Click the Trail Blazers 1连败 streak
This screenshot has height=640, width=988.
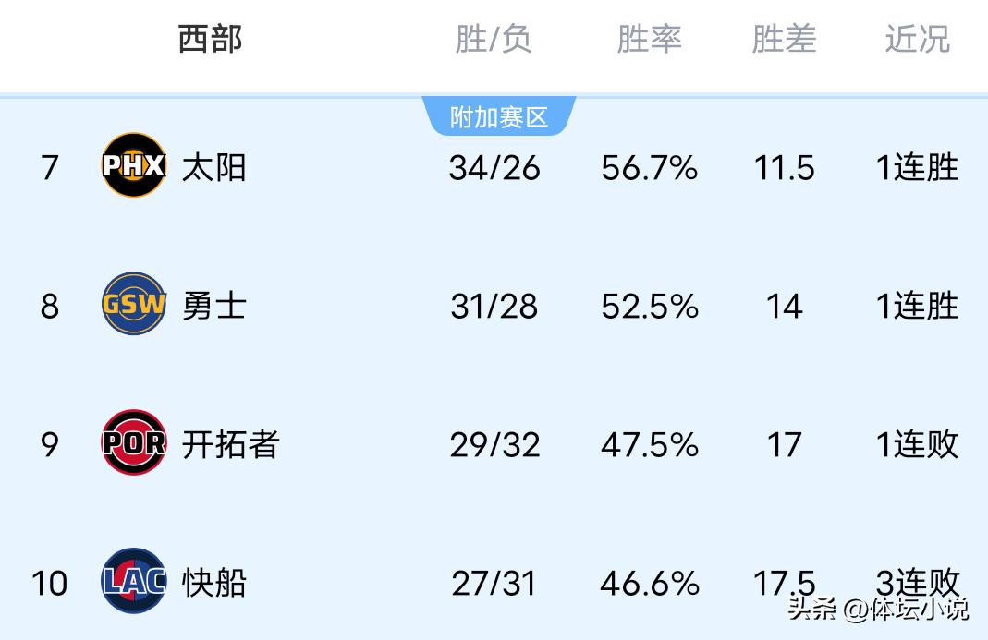(917, 444)
